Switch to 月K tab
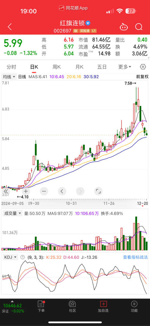 (x=79, y=67)
